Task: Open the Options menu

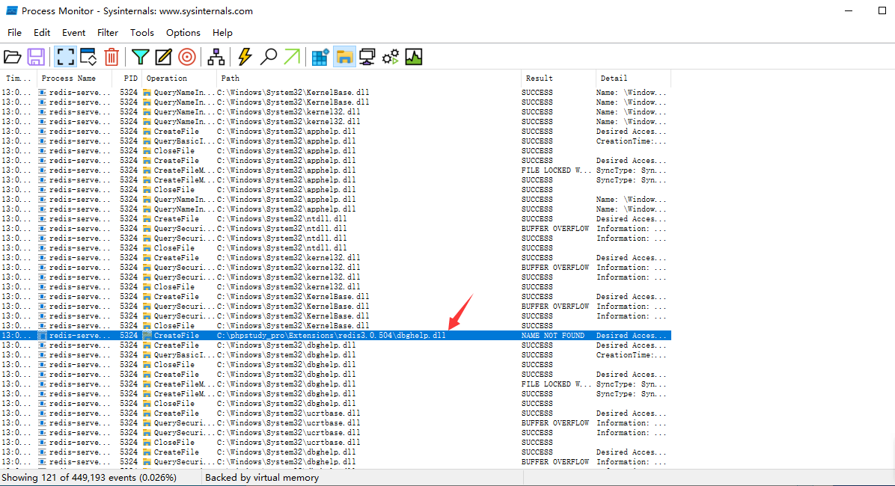Action: click(x=183, y=32)
